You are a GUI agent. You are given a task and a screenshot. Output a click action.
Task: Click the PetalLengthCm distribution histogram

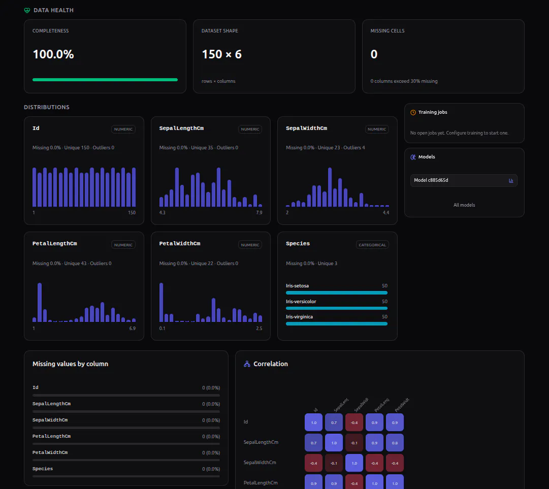click(x=84, y=303)
